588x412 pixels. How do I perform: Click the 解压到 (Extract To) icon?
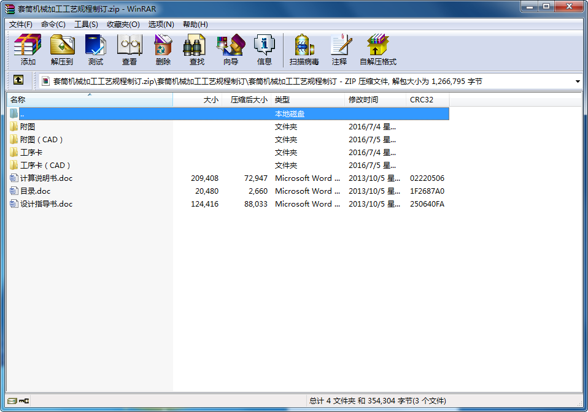pos(62,50)
